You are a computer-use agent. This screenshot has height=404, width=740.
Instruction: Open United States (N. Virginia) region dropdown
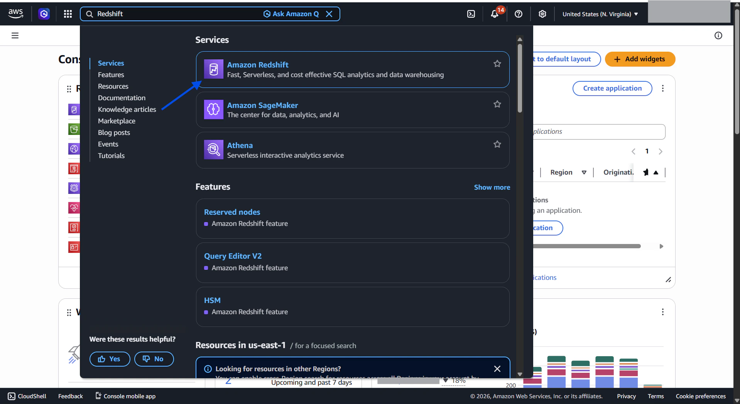pyautogui.click(x=600, y=14)
